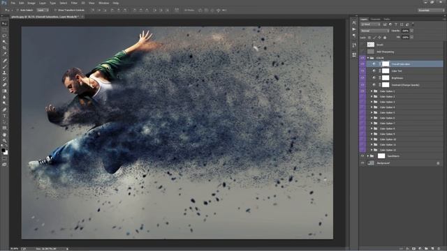Select the Hand tool

click(x=4, y=135)
